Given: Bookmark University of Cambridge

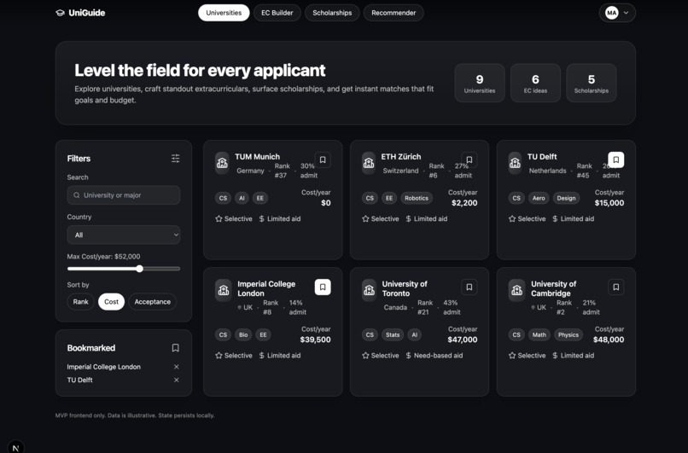Looking at the screenshot, I should tap(616, 287).
